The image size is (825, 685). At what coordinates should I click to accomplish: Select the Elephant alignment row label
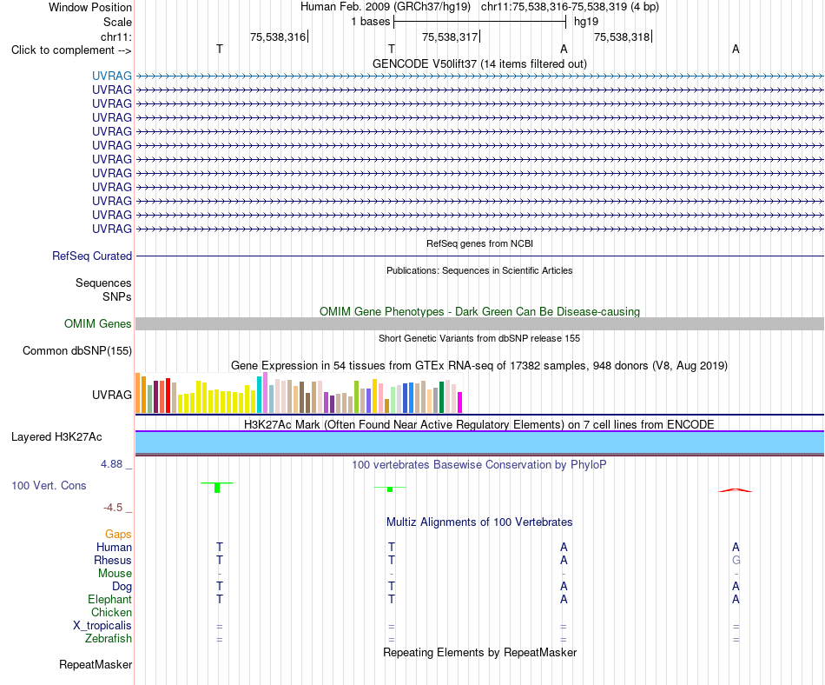pos(110,600)
